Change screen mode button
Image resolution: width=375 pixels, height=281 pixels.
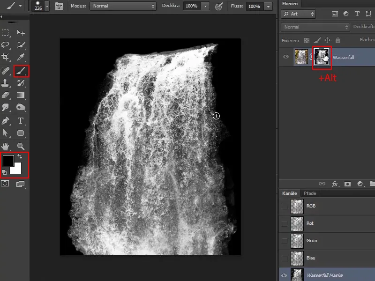pos(20,184)
